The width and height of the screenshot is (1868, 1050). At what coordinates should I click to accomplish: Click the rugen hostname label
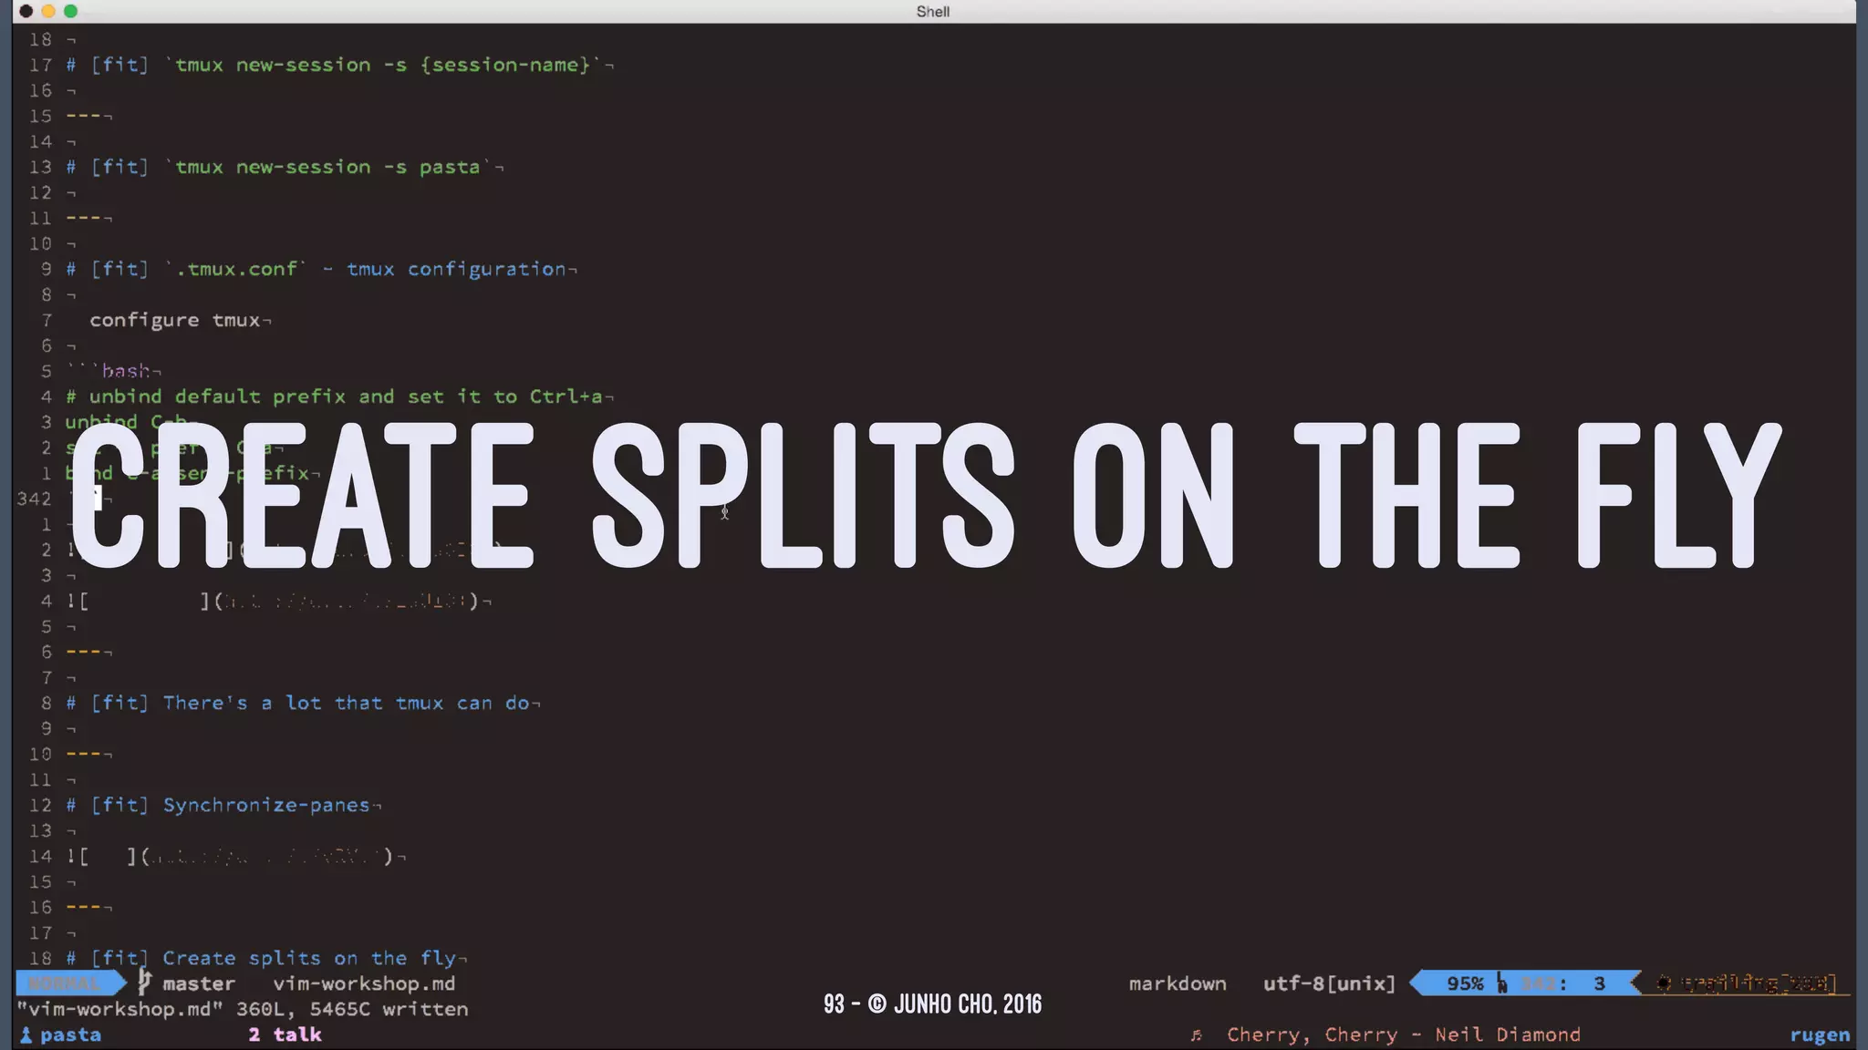coord(1819,1035)
